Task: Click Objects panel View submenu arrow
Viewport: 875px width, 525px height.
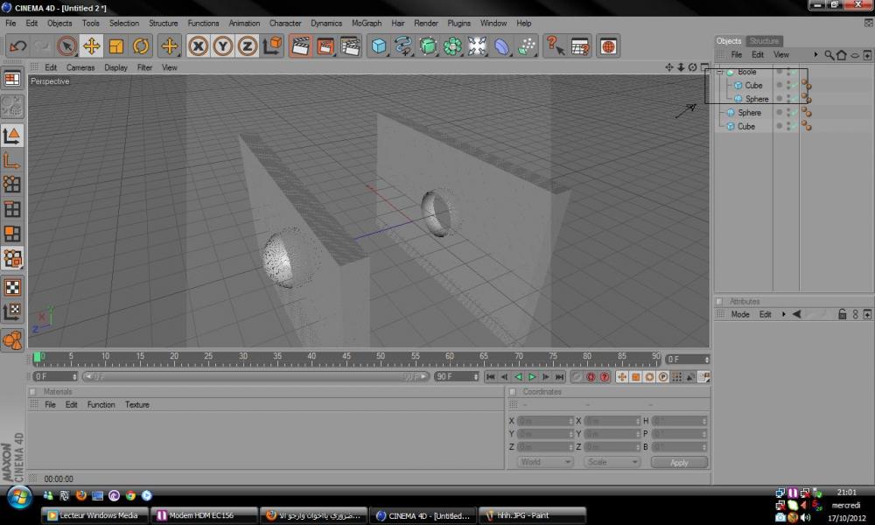Action: pos(815,54)
